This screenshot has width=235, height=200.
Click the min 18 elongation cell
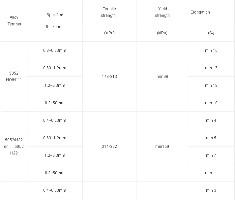pos(211,103)
